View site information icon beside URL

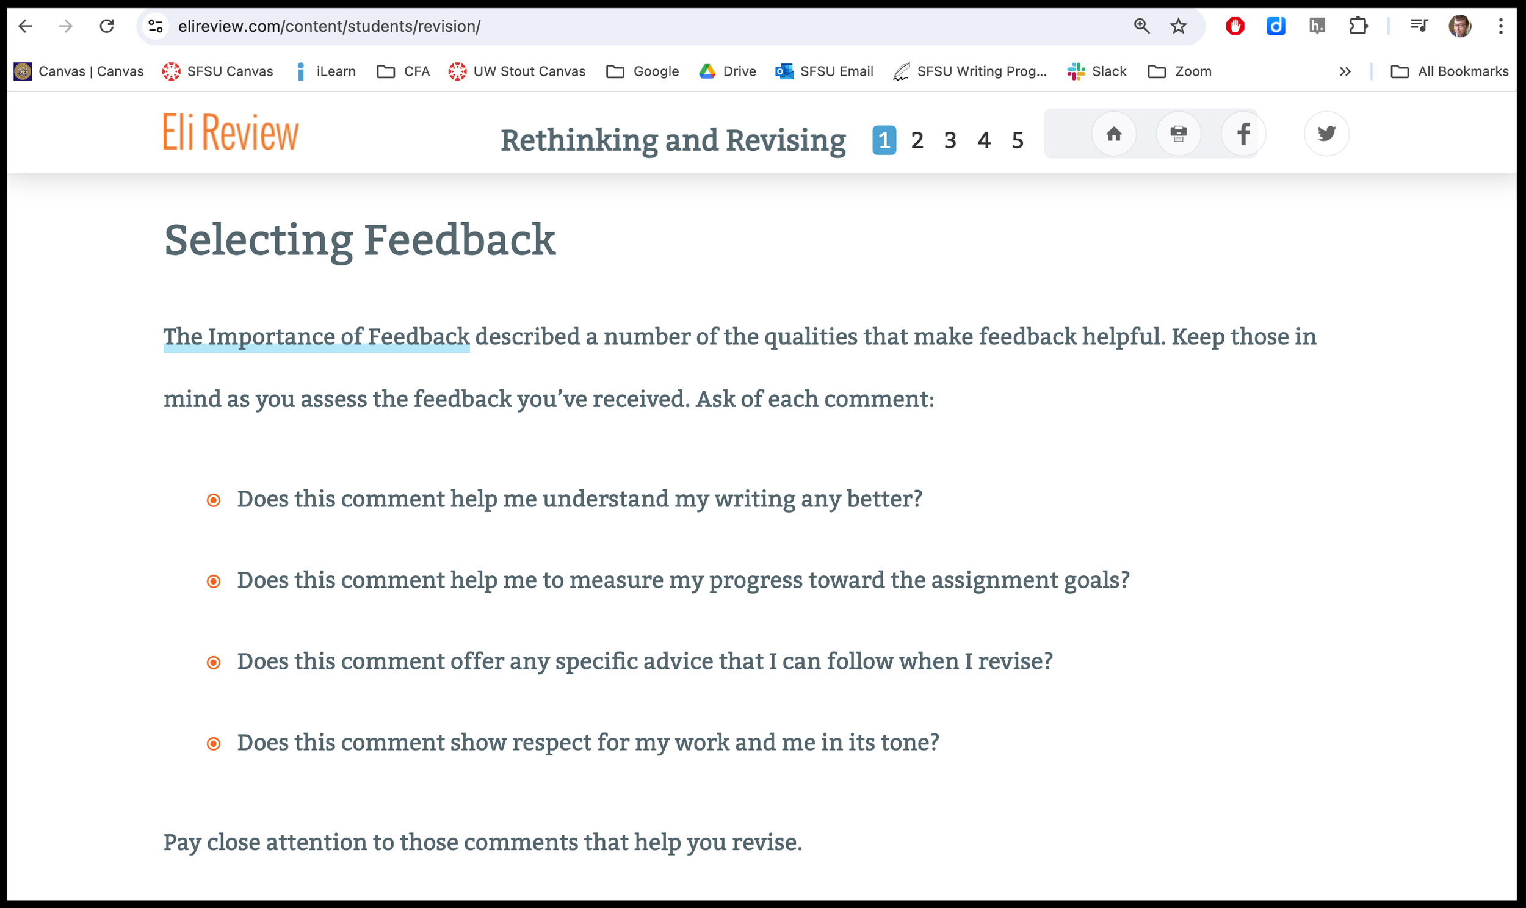pyautogui.click(x=156, y=26)
